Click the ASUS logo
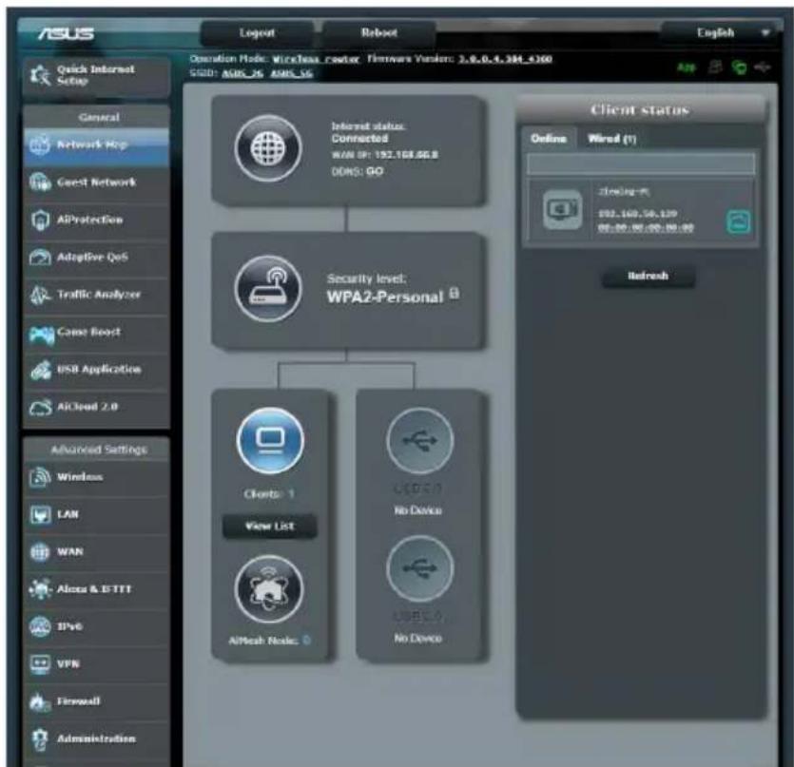 [x=66, y=34]
